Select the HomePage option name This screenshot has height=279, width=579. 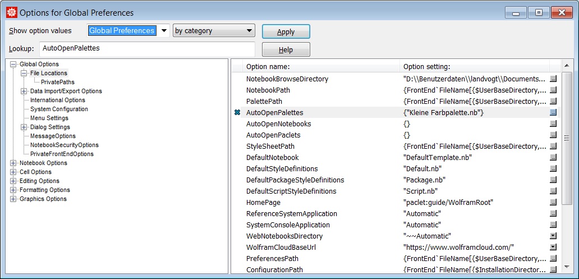pyautogui.click(x=263, y=202)
